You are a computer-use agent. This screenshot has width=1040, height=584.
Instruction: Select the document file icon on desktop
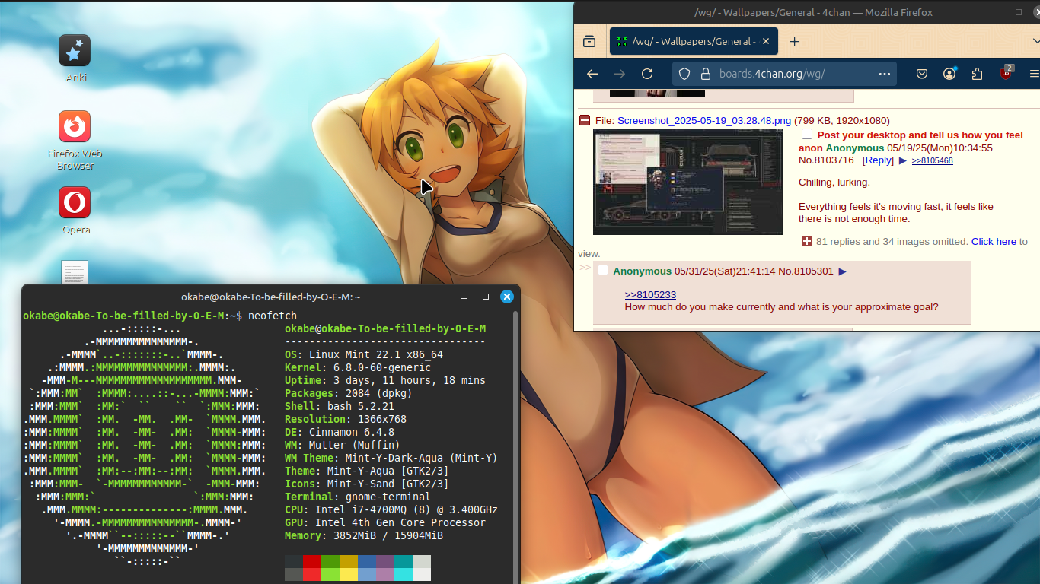coord(75,272)
